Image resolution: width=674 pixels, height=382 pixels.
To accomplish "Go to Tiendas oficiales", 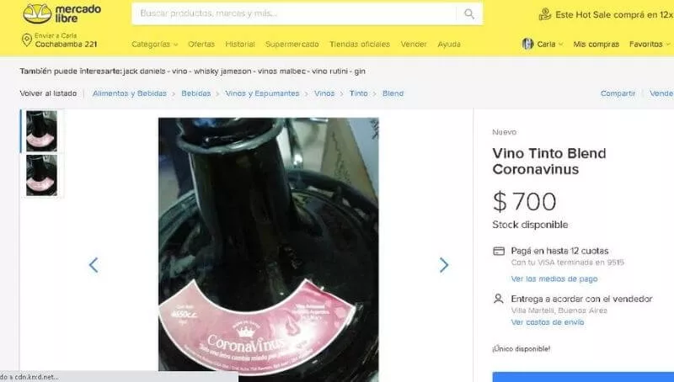I will pos(360,45).
